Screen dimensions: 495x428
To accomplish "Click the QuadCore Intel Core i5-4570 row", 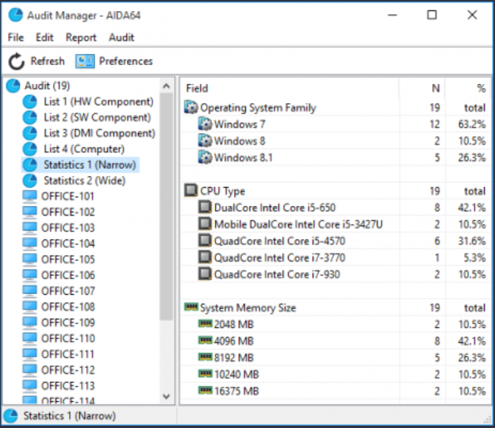I will pos(336,241).
